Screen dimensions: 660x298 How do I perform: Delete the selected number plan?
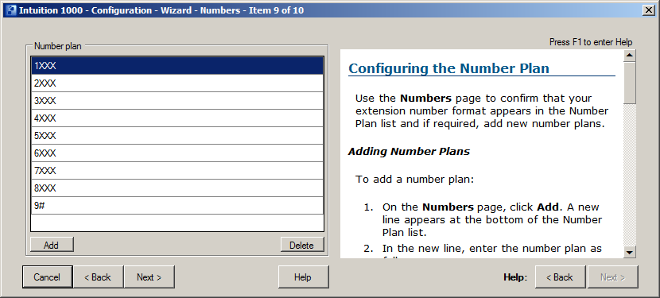[302, 245]
